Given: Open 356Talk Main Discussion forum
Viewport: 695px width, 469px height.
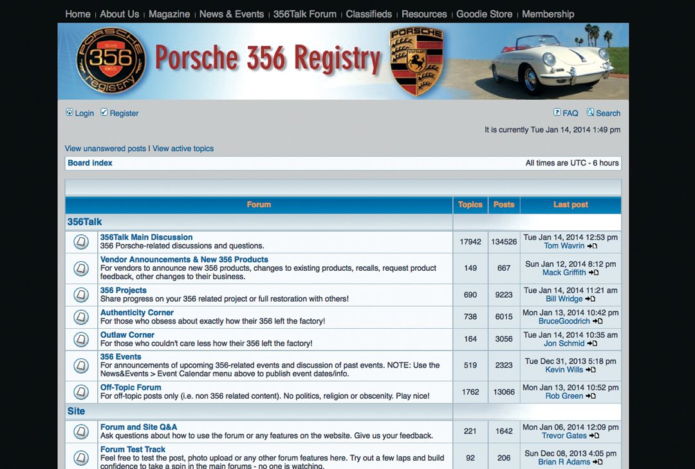Looking at the screenshot, I should [146, 237].
